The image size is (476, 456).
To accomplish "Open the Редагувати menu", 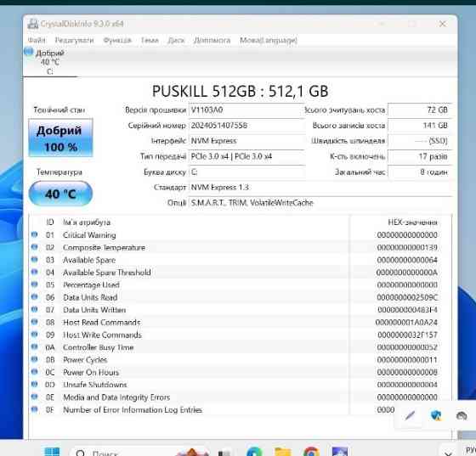I will point(75,40).
